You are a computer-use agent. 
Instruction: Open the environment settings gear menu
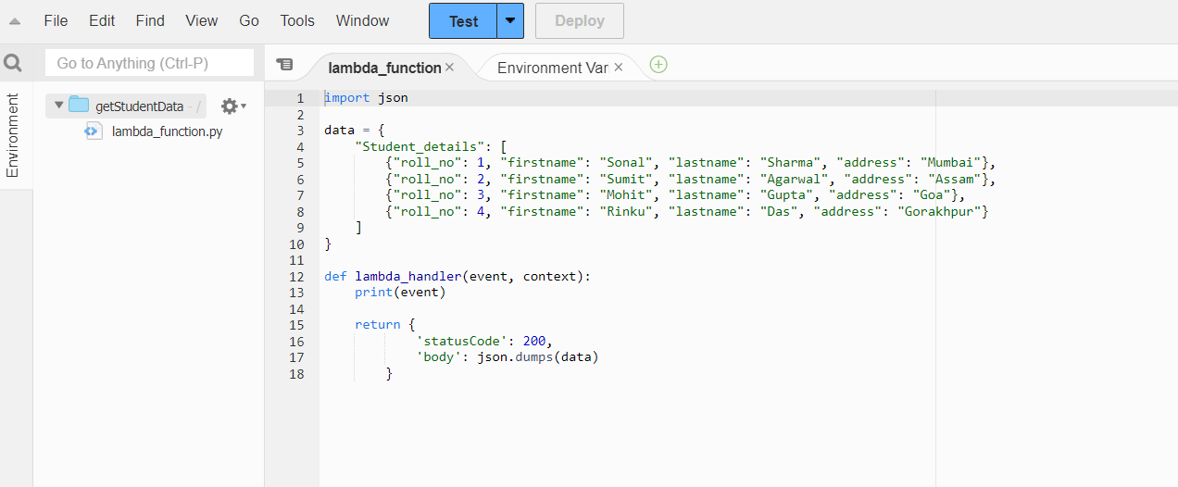[232, 106]
